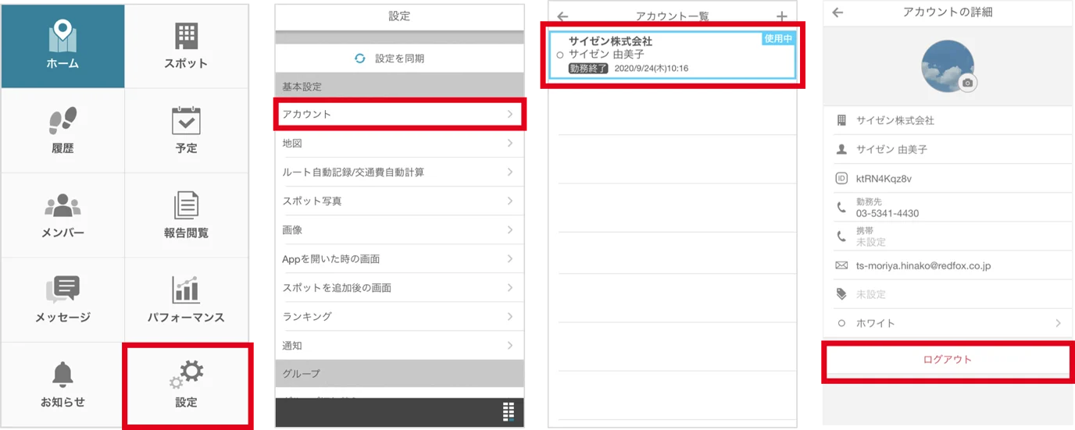Viewport: 1075px width, 430px height.
Task: Click the phone icon next to 勤務先
Action: tap(841, 208)
